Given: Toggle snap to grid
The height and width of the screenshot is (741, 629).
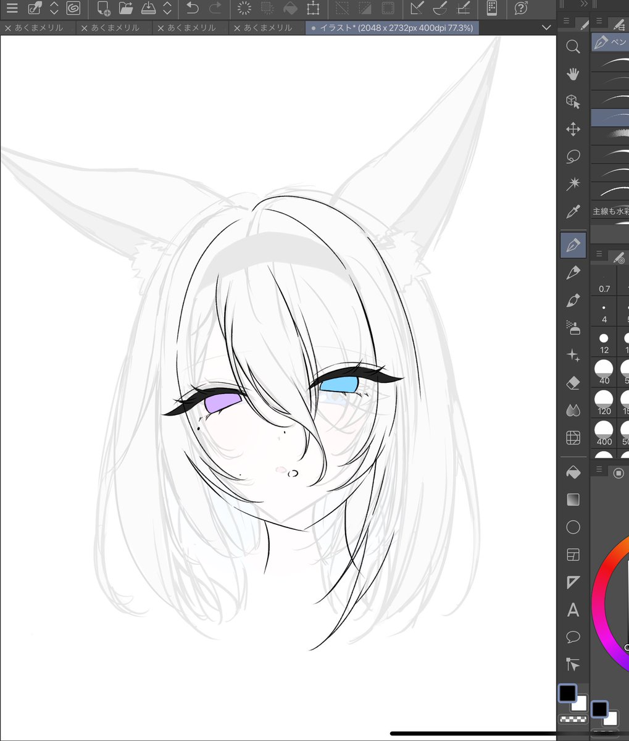Looking at the screenshot, I should pyautogui.click(x=462, y=9).
